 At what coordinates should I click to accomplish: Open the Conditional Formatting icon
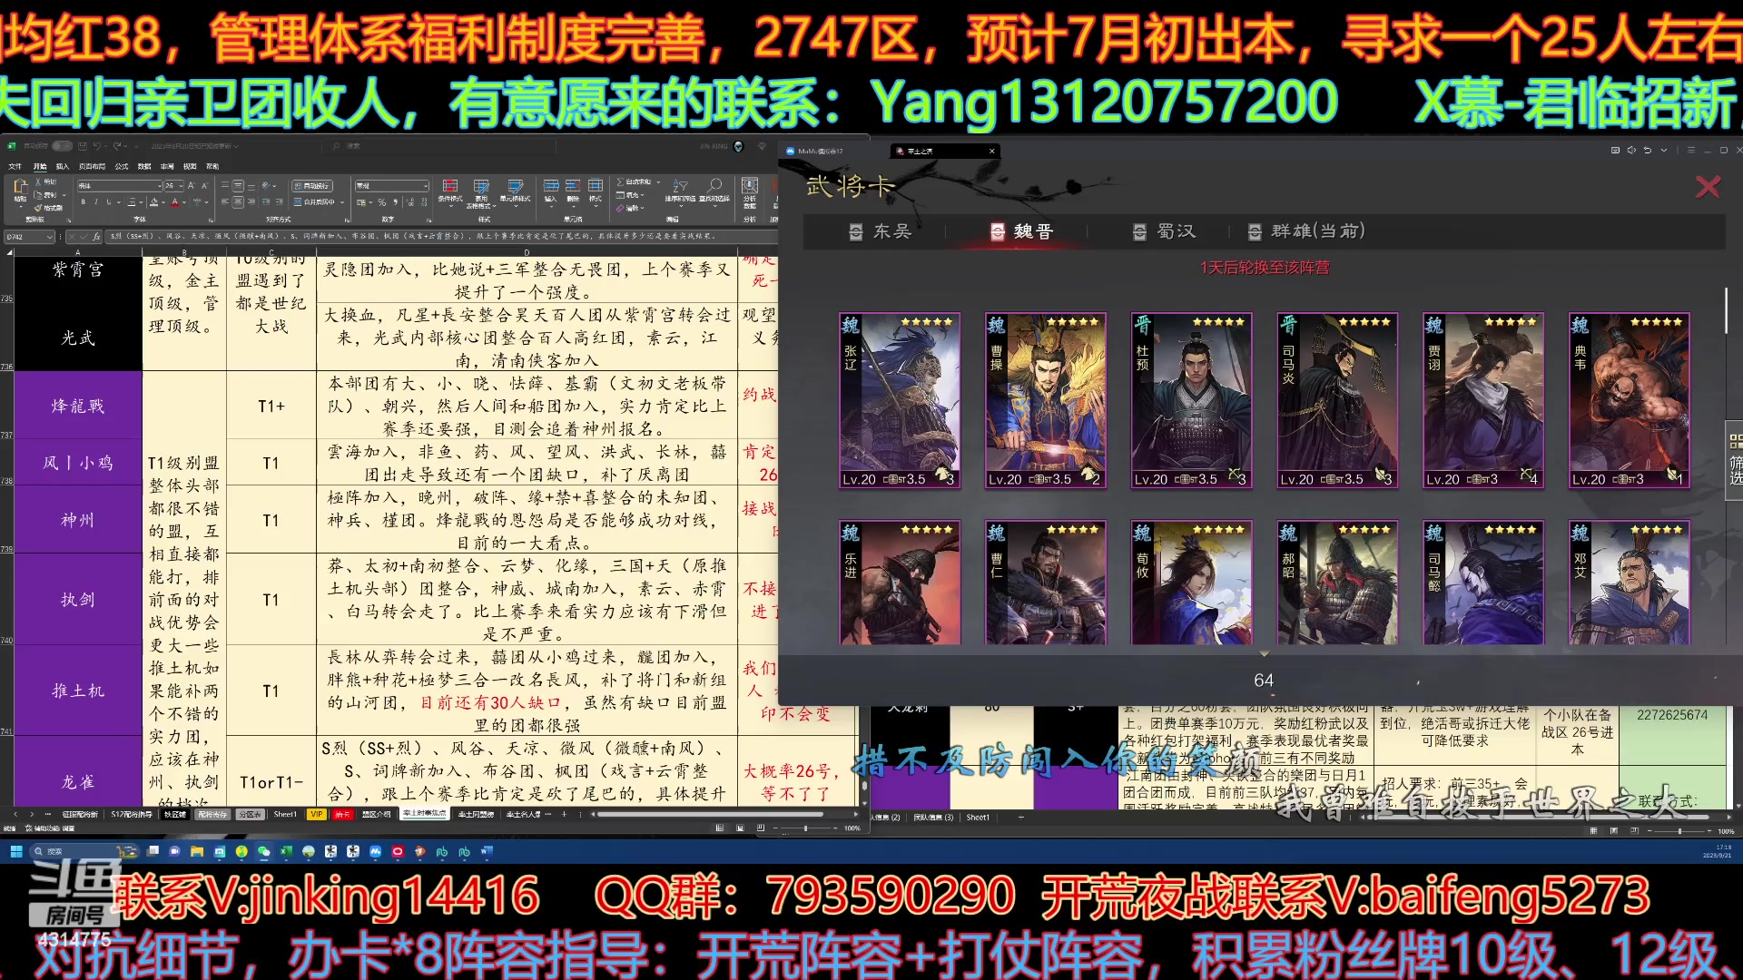click(x=450, y=186)
